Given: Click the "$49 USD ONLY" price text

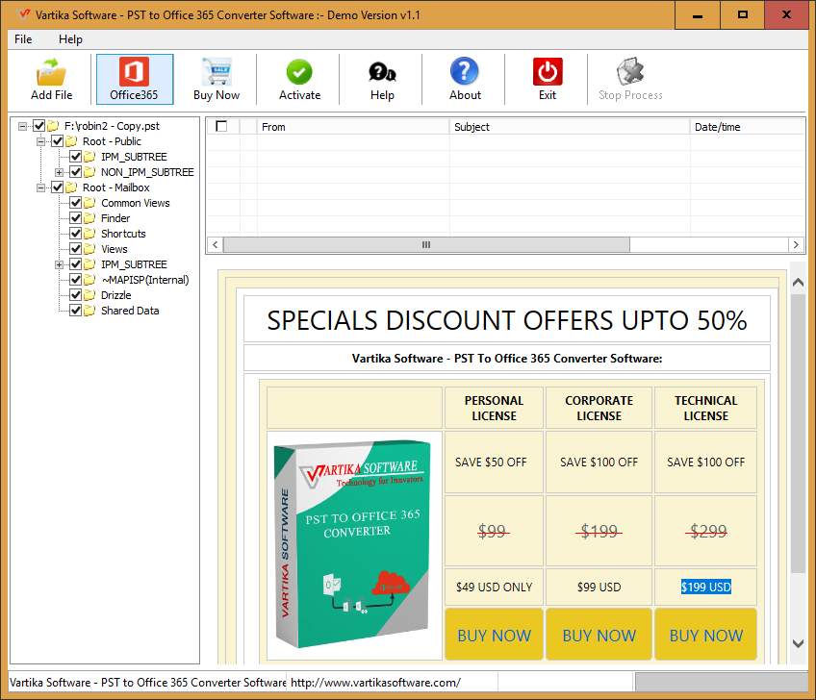Looking at the screenshot, I should click(494, 587).
